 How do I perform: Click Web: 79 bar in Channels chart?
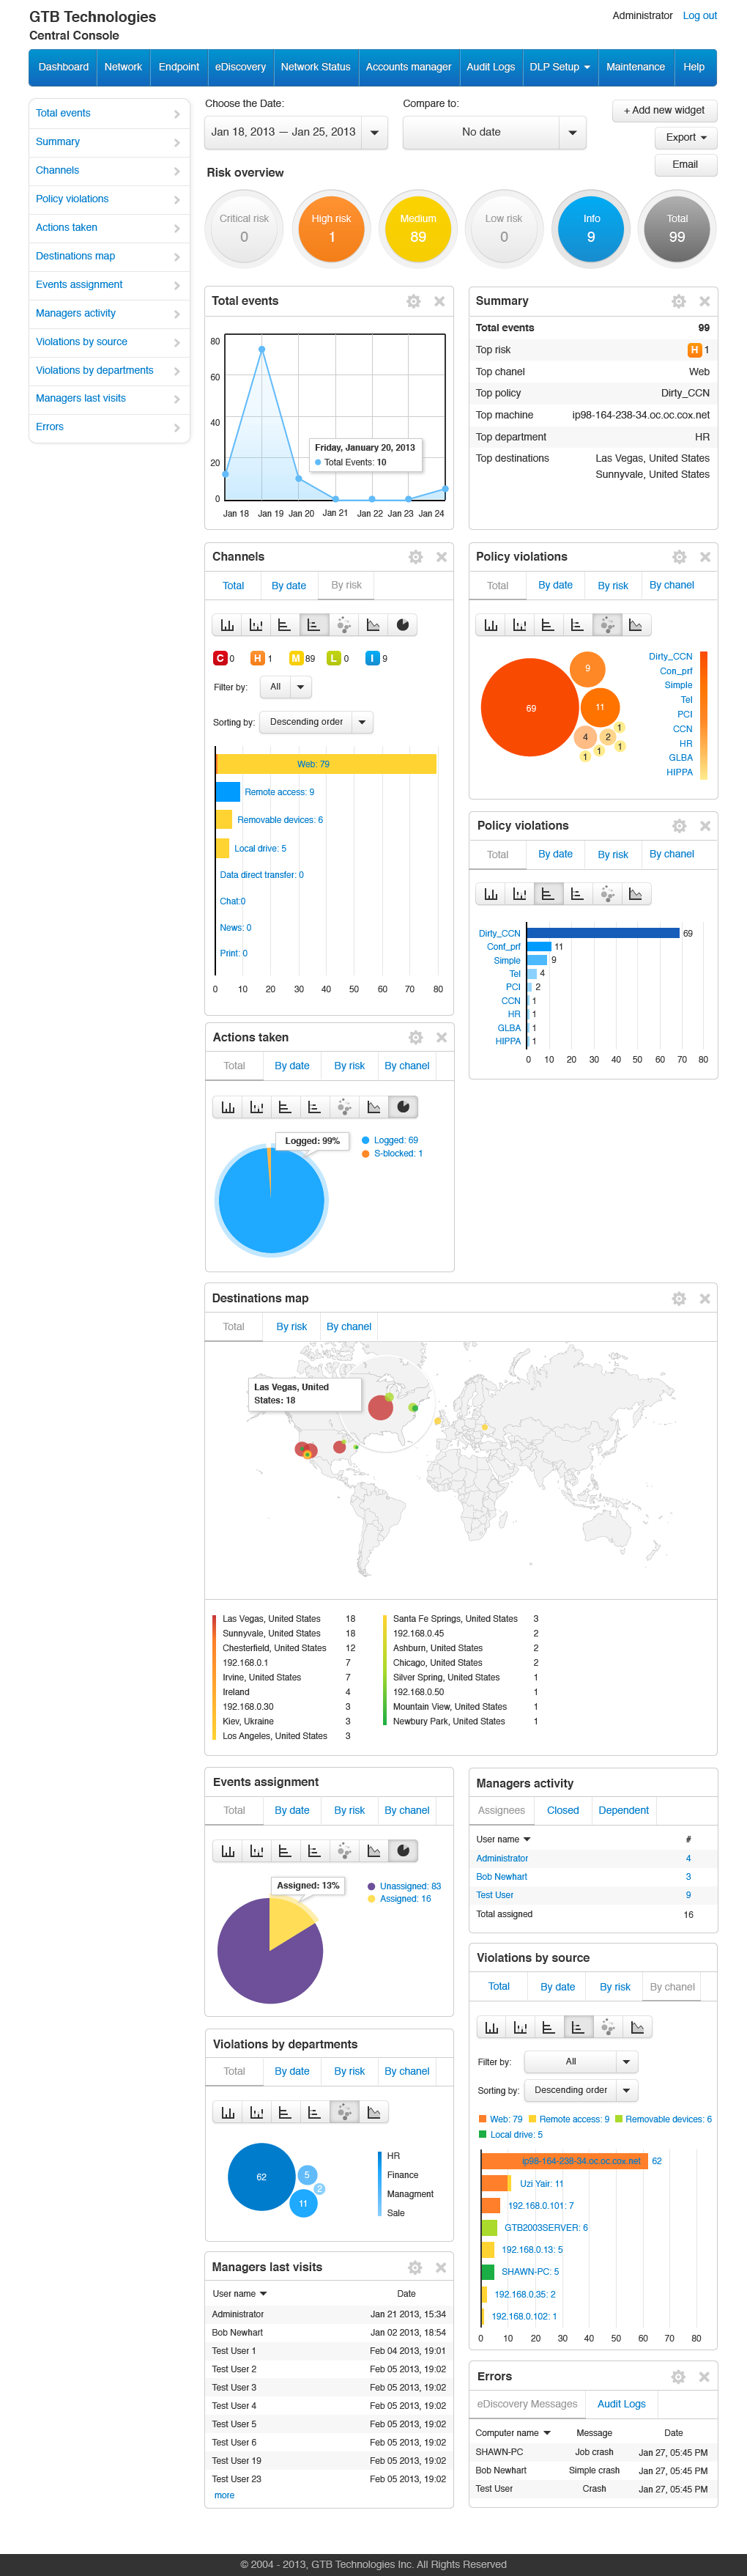326,764
